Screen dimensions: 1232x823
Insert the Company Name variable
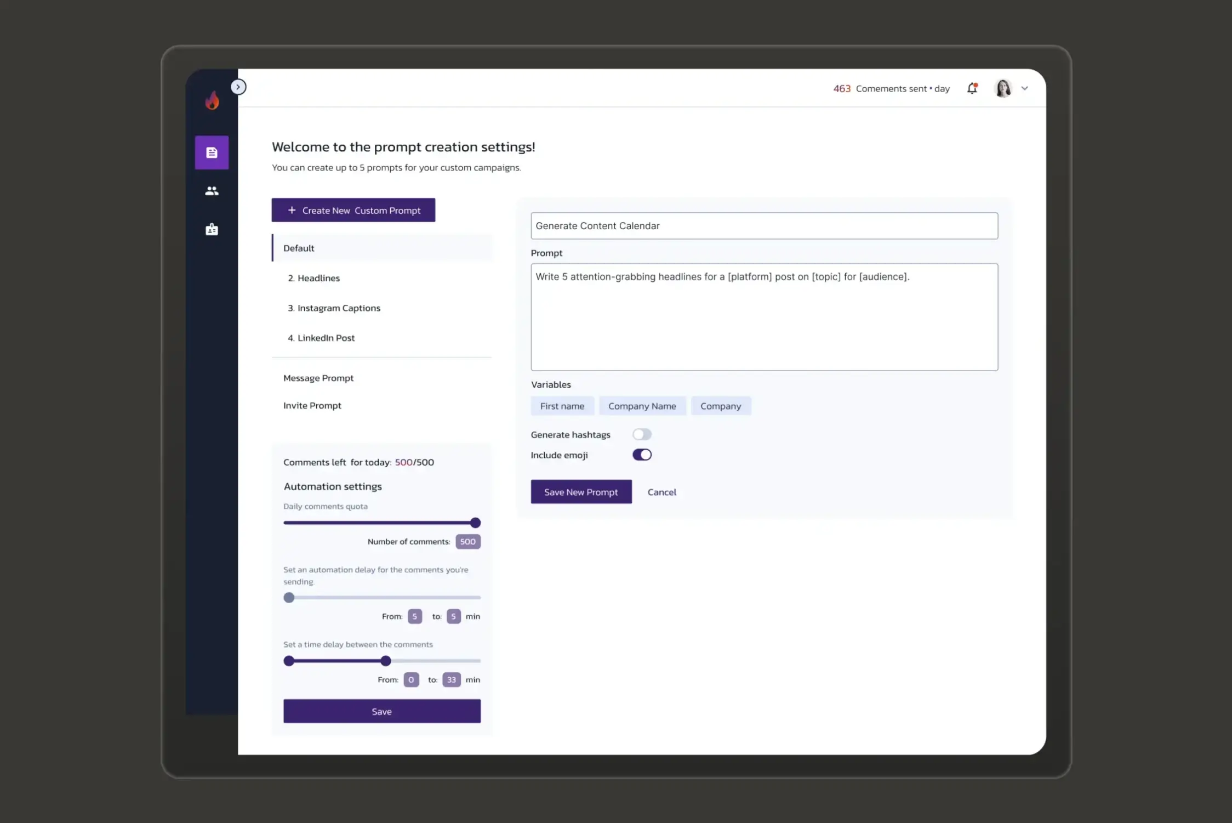pyautogui.click(x=642, y=406)
